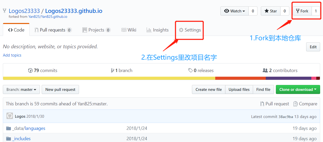Open the forks count showing 1
Image resolution: width=323 pixels, height=142 pixels.
pyautogui.click(x=316, y=11)
